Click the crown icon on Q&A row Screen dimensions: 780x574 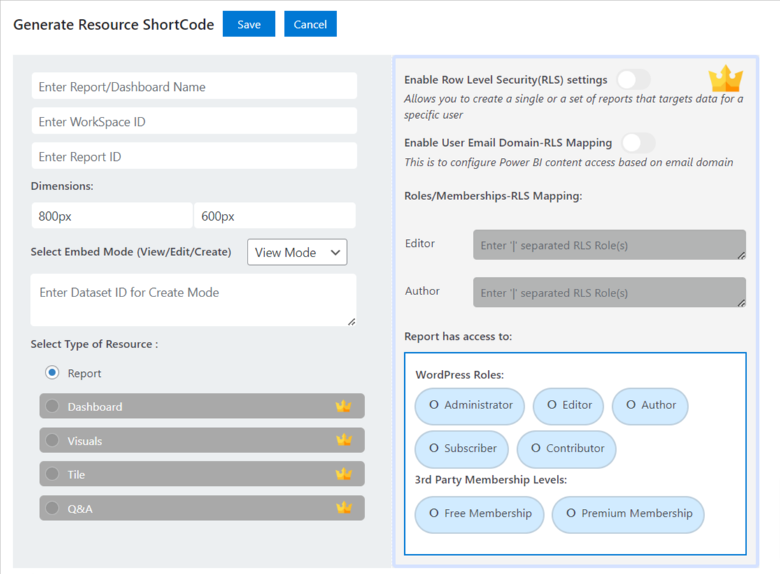343,508
